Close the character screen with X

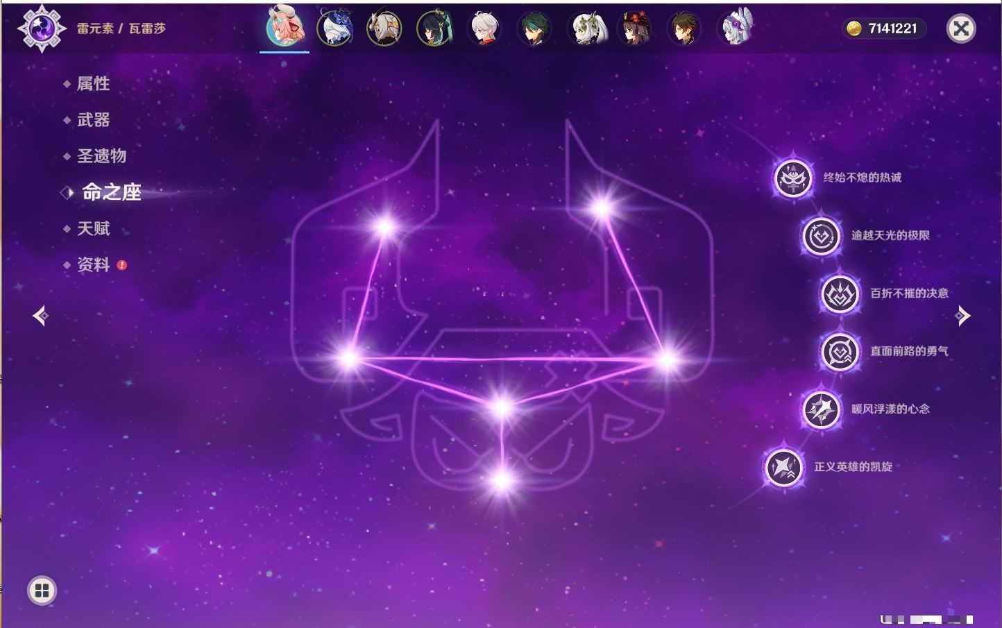click(x=961, y=28)
